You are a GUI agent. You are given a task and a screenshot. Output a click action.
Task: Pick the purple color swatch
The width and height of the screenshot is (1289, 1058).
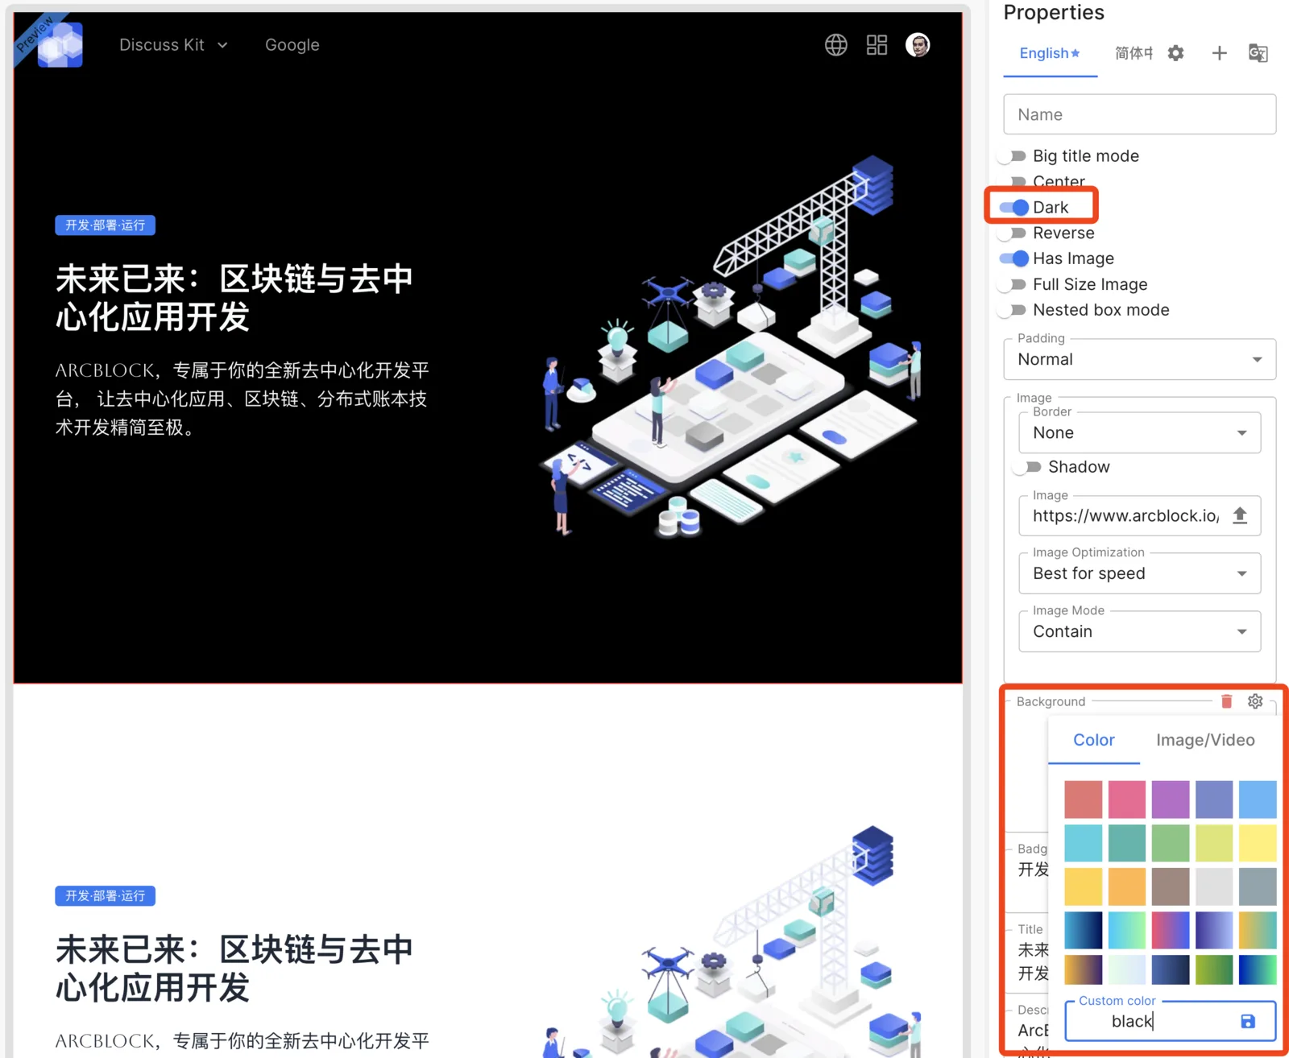pos(1170,799)
